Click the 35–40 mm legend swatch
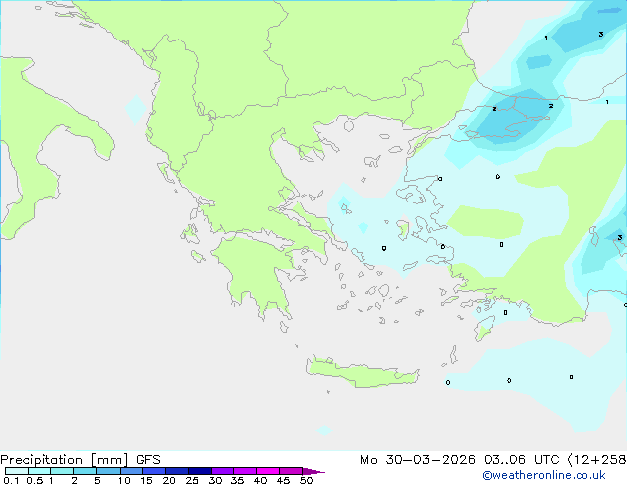The width and height of the screenshot is (627, 484). coord(245,471)
